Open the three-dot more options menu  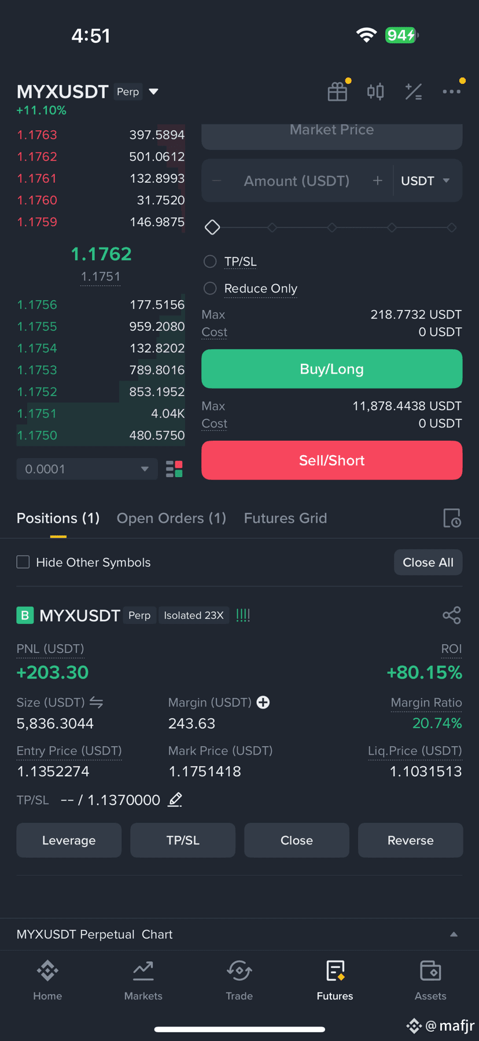pos(451,91)
